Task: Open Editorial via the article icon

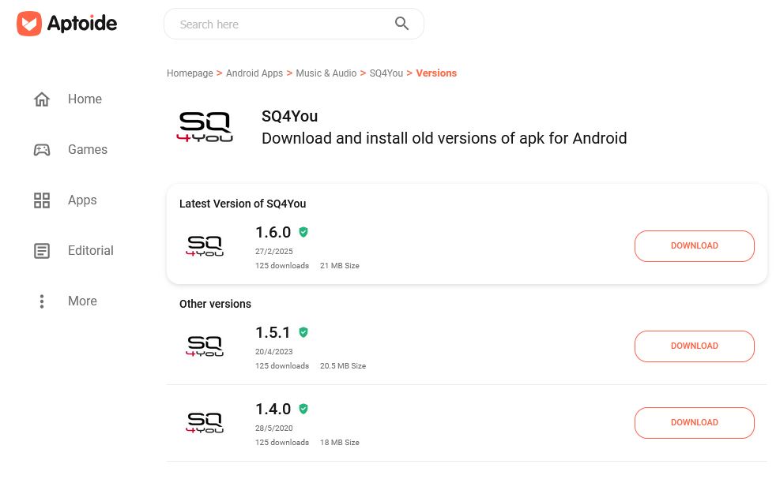Action: (42, 251)
